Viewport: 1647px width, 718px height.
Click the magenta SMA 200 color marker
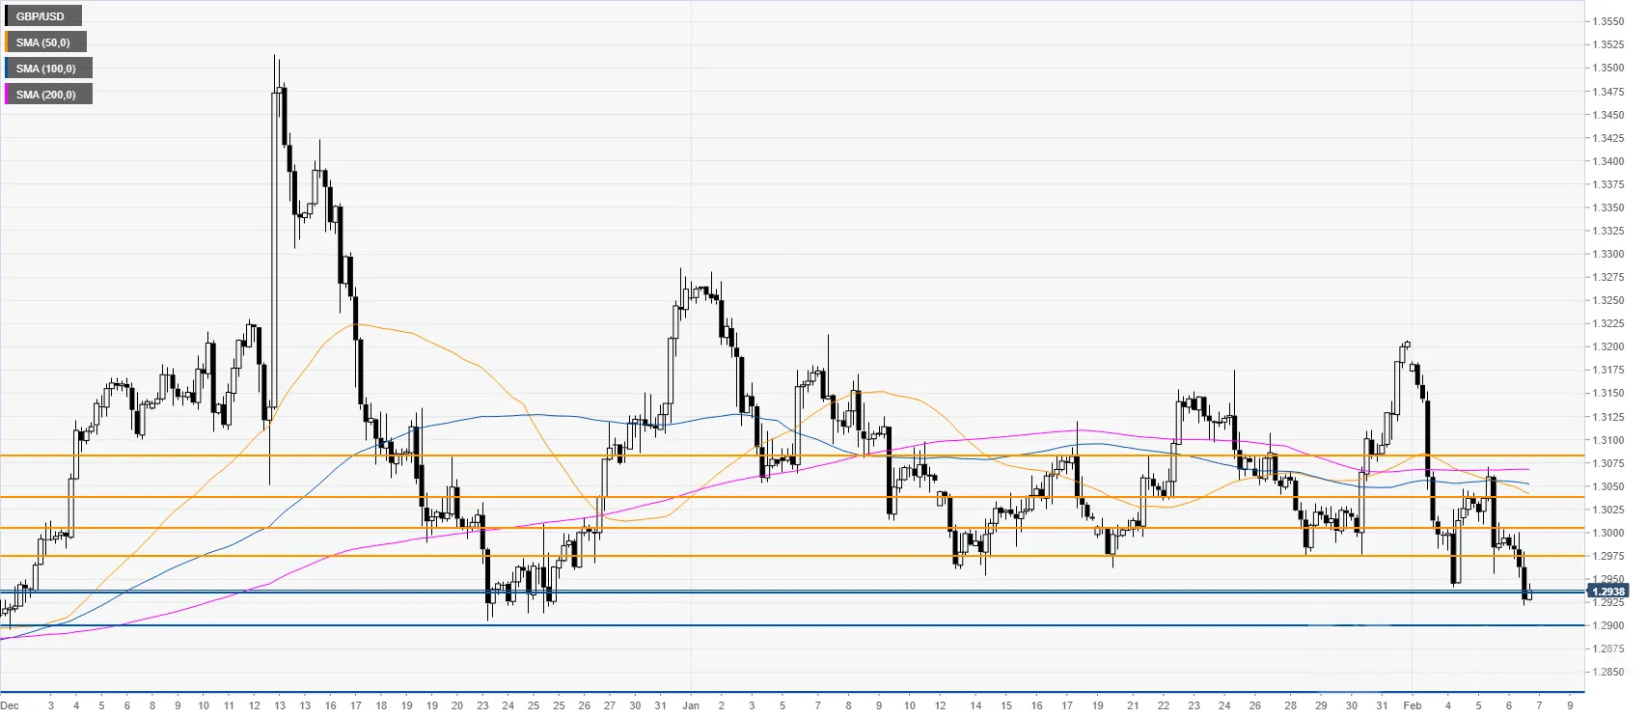pos(7,95)
